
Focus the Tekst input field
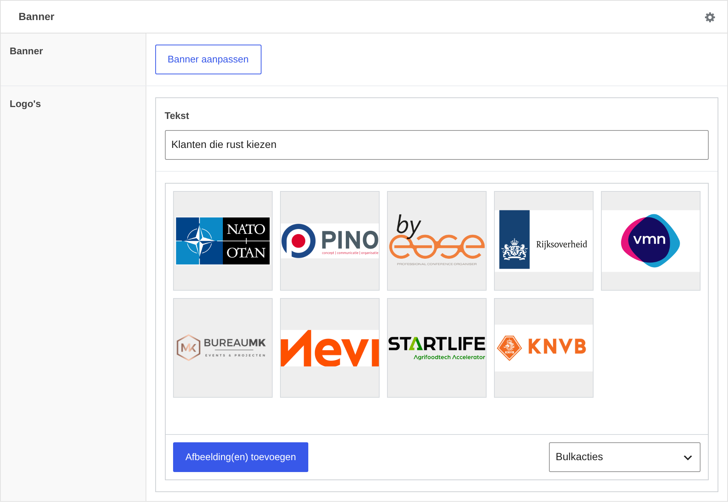(x=436, y=145)
